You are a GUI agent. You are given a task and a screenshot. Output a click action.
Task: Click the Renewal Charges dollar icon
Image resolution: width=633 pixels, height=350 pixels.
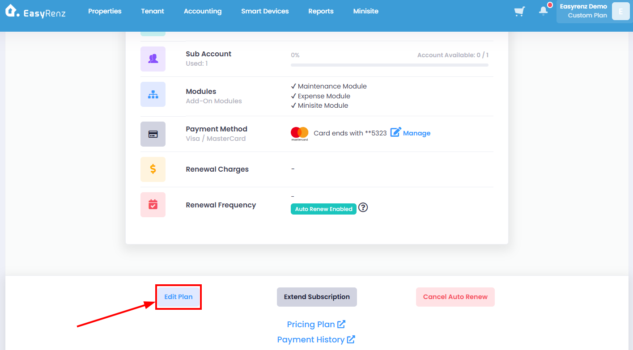click(x=153, y=169)
